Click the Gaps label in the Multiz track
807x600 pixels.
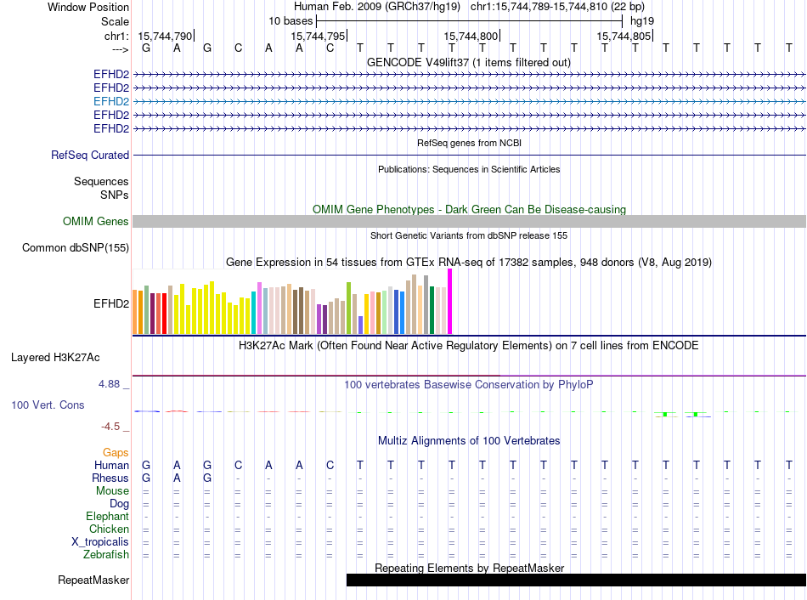tap(116, 453)
